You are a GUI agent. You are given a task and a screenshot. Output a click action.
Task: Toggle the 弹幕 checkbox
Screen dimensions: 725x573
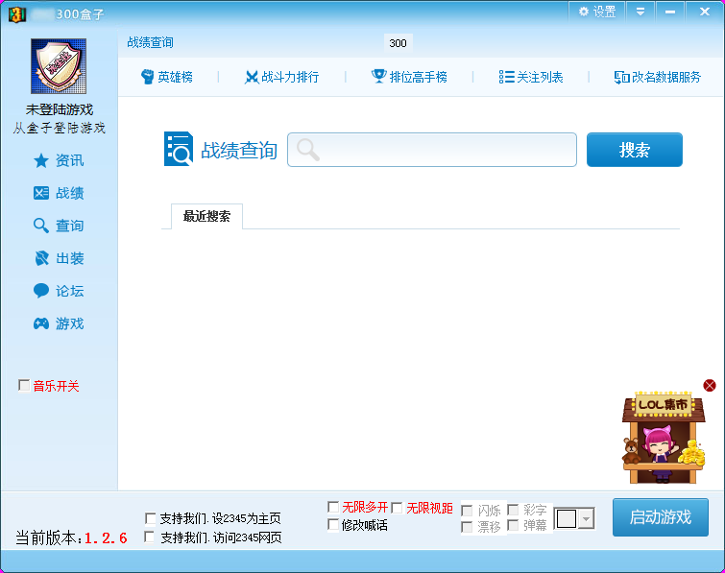coord(513,525)
